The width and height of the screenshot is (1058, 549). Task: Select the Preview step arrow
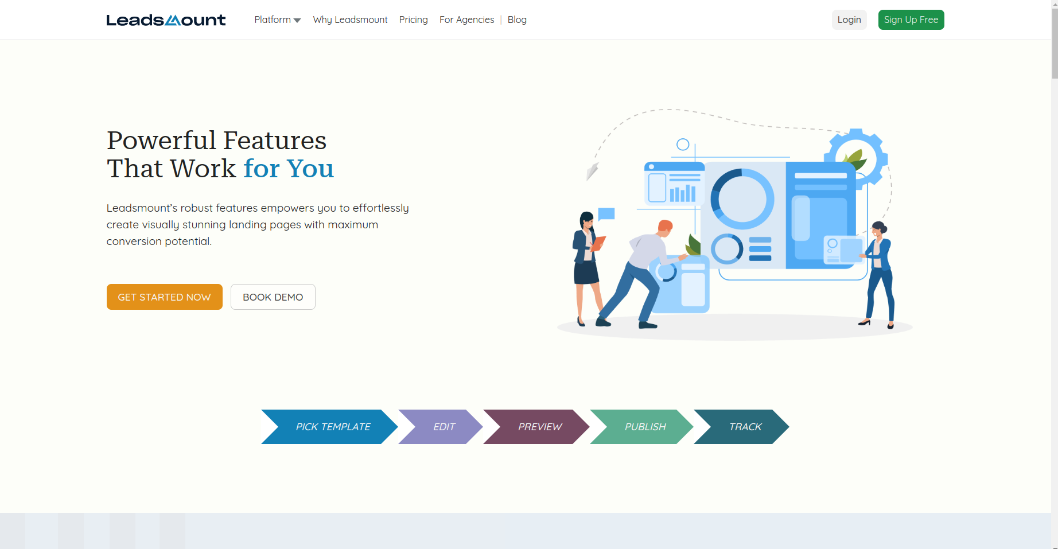coord(537,427)
